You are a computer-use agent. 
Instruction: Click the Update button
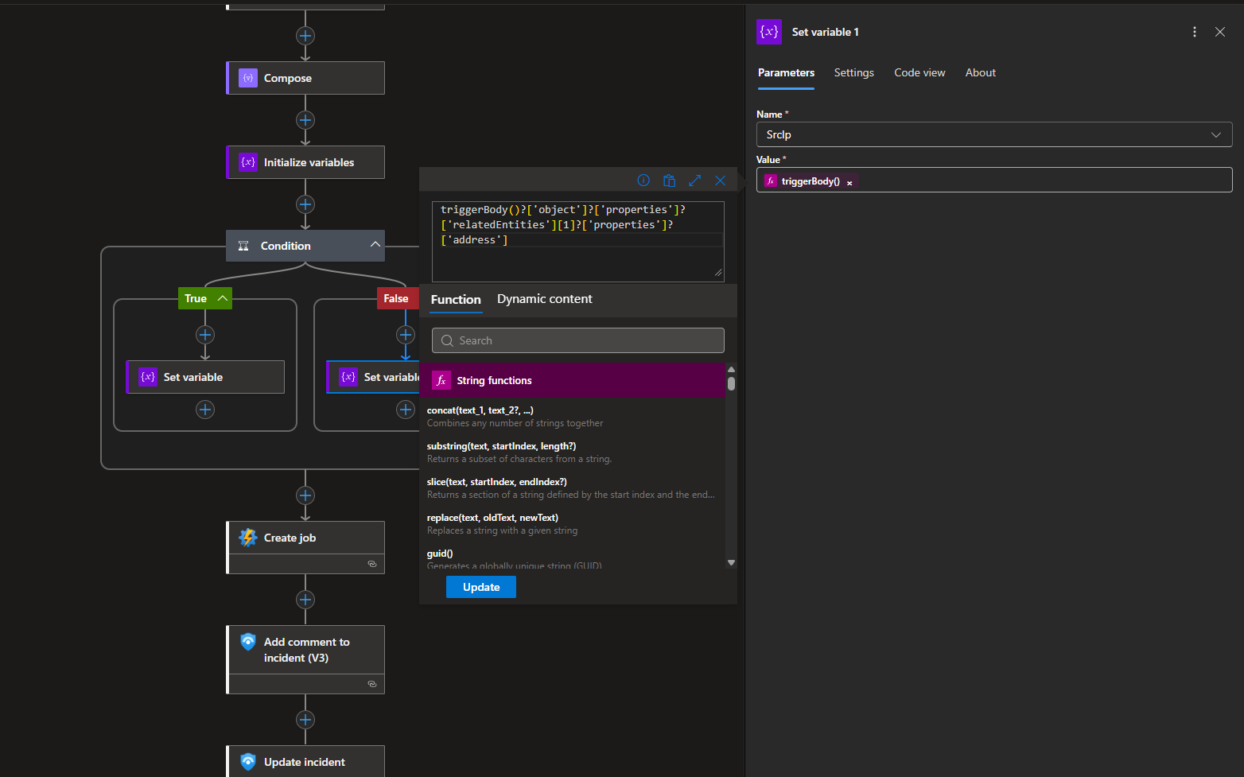click(x=480, y=587)
